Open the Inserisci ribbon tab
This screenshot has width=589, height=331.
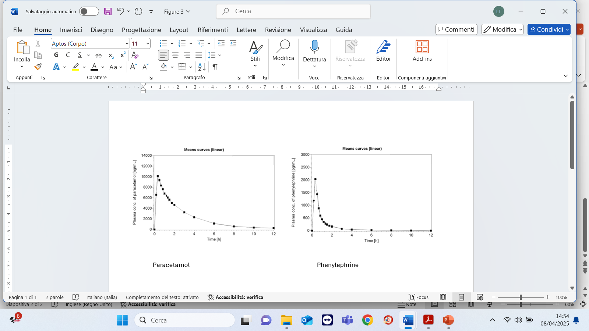click(71, 30)
